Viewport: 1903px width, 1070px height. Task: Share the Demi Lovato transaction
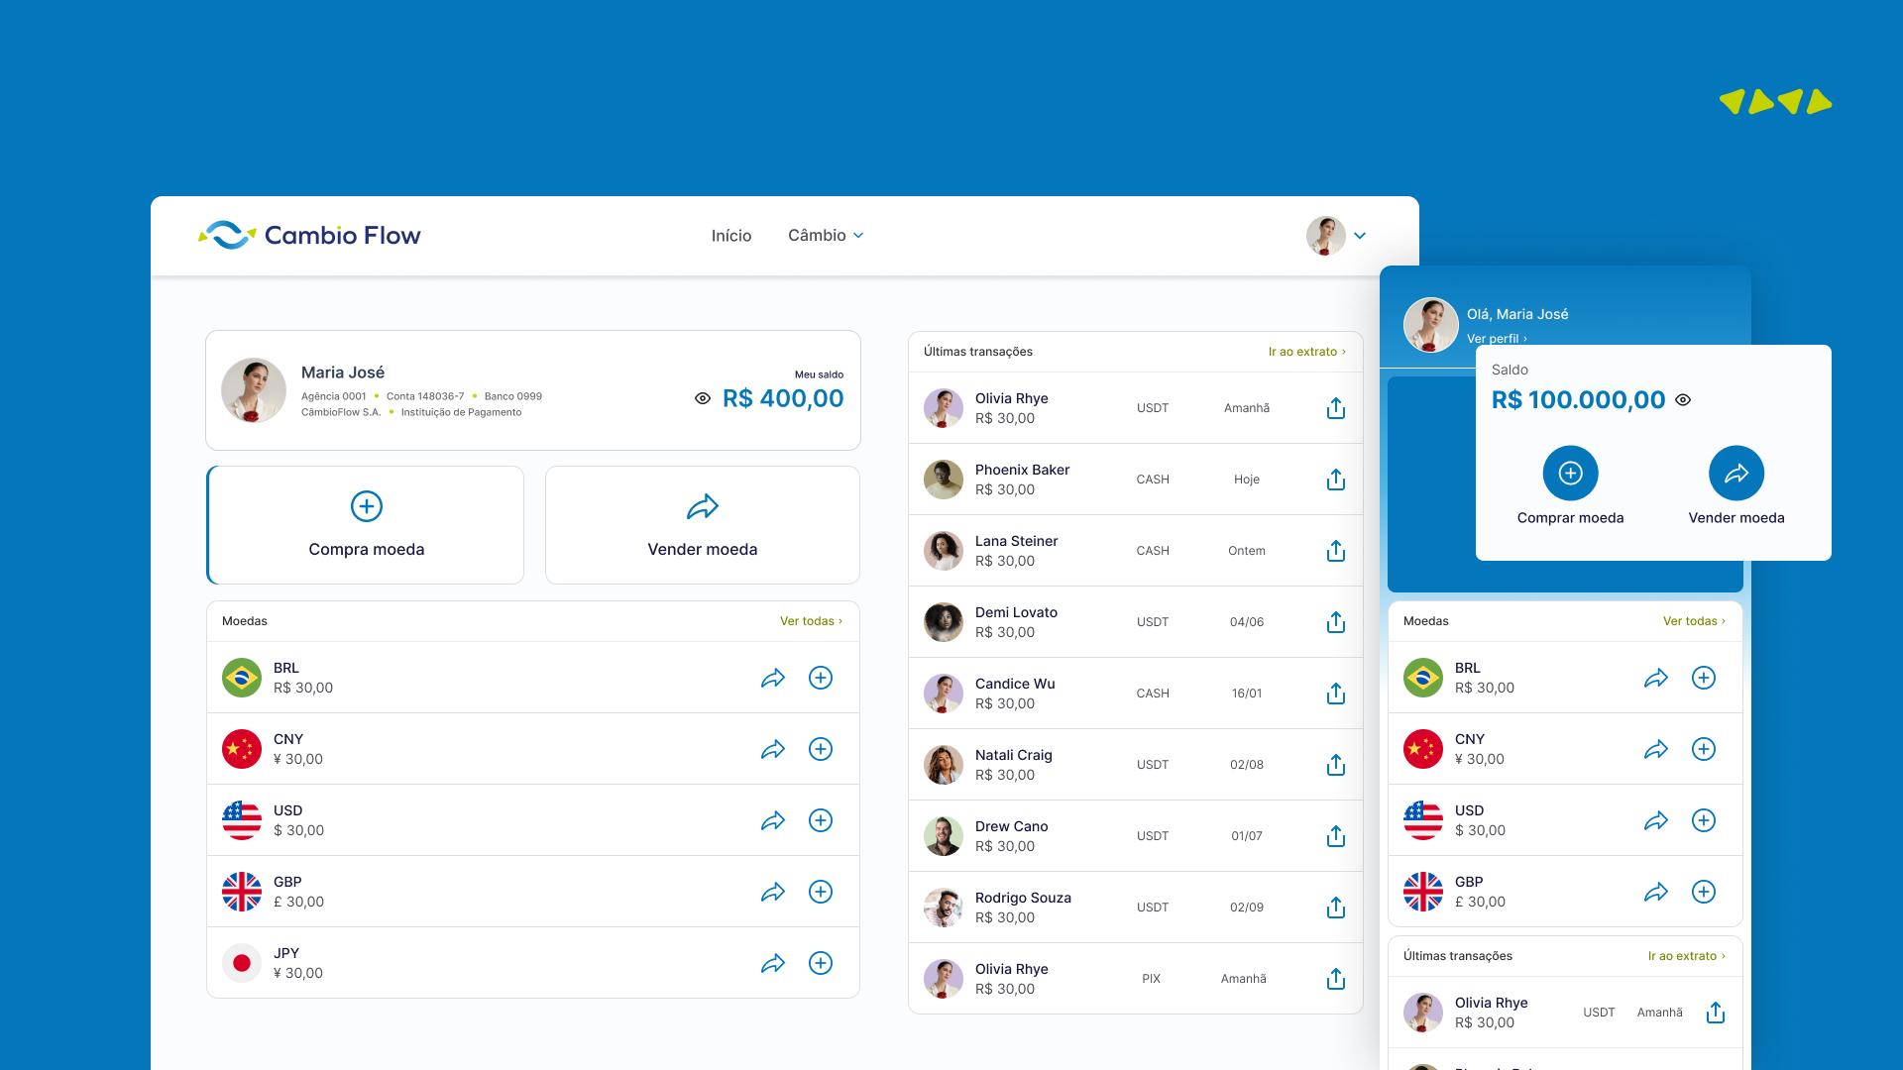[1336, 622]
